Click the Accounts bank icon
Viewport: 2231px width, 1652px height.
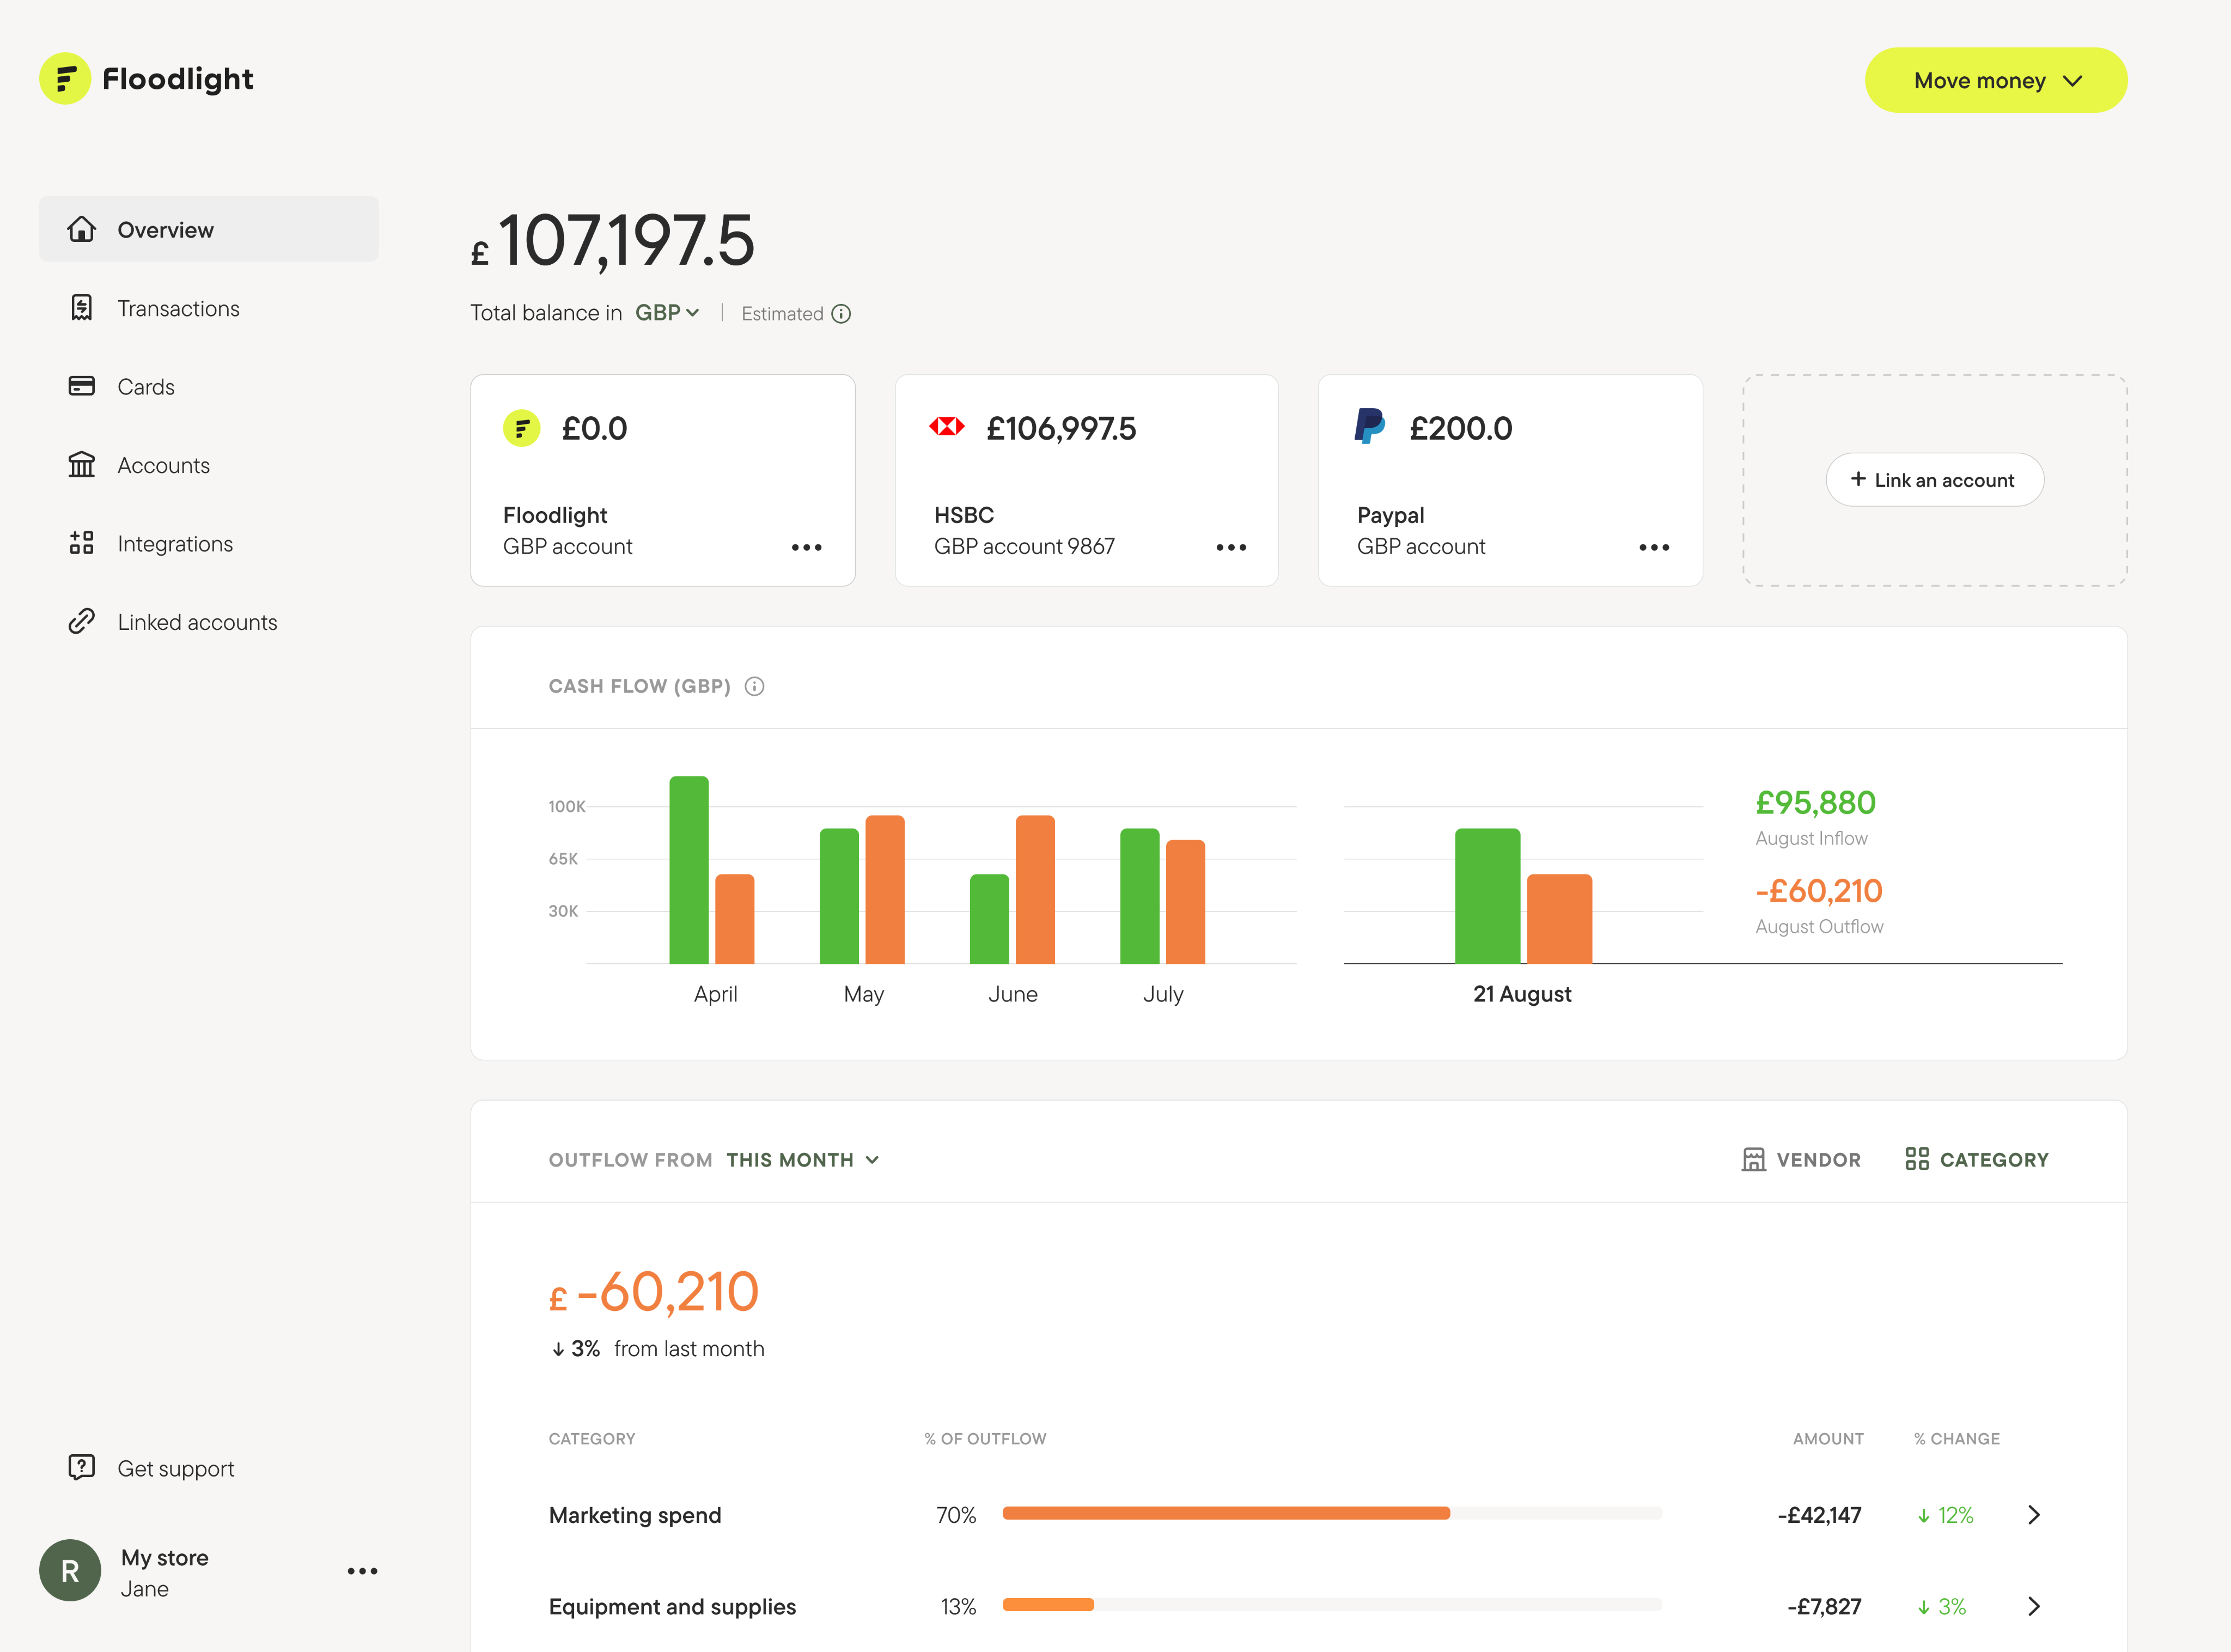(x=81, y=465)
